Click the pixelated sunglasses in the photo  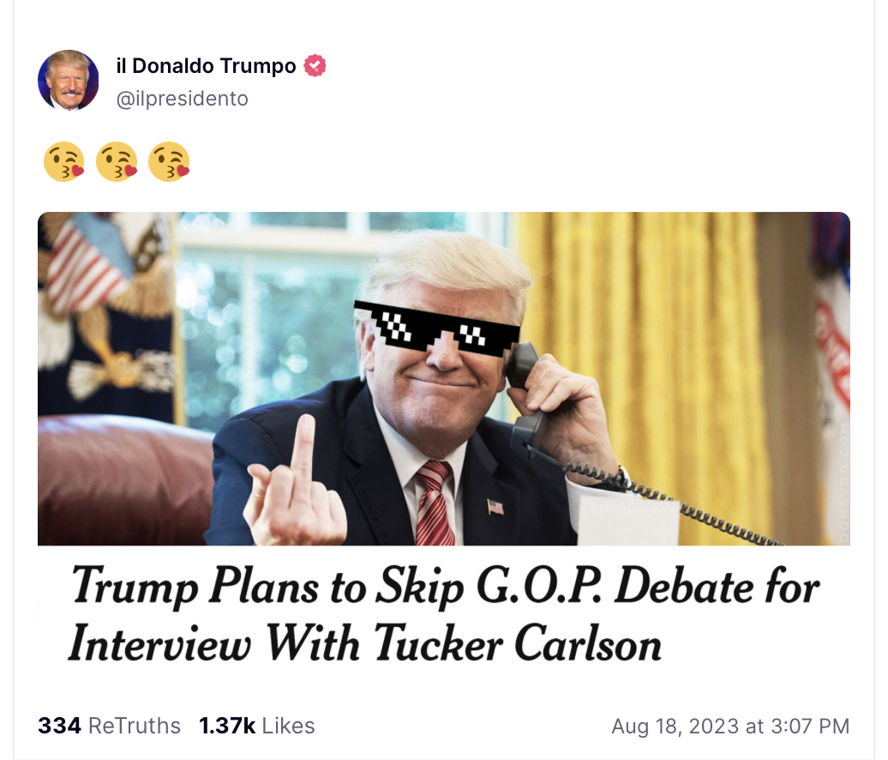(x=436, y=329)
